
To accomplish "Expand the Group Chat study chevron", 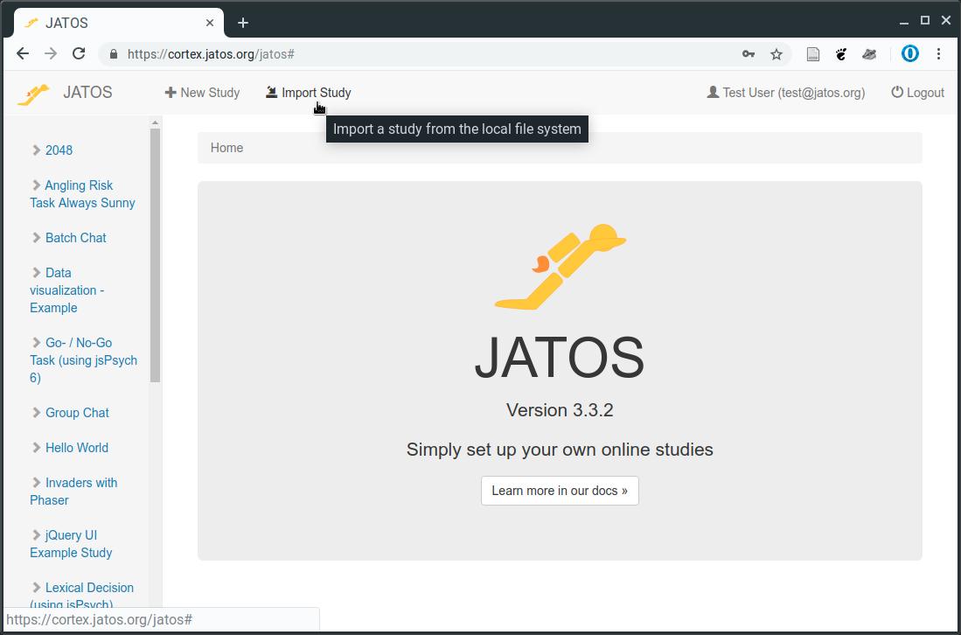I will (x=37, y=413).
